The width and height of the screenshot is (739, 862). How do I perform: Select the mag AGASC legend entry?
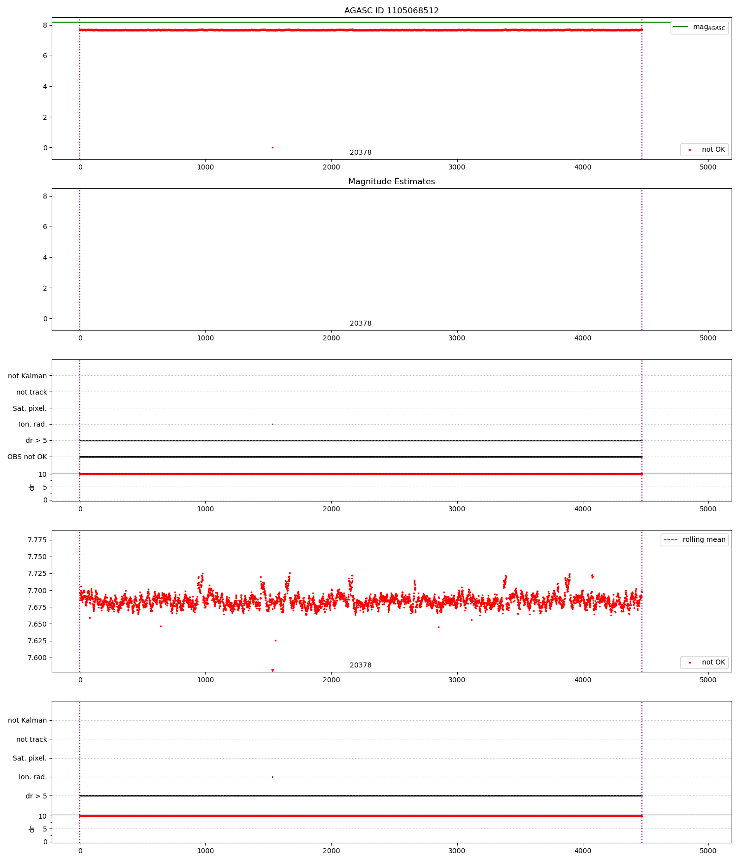click(x=699, y=27)
